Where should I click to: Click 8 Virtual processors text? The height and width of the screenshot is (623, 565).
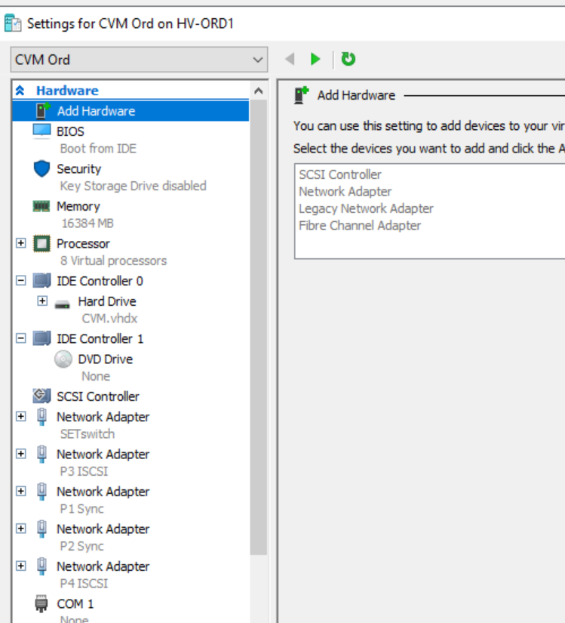[113, 261]
